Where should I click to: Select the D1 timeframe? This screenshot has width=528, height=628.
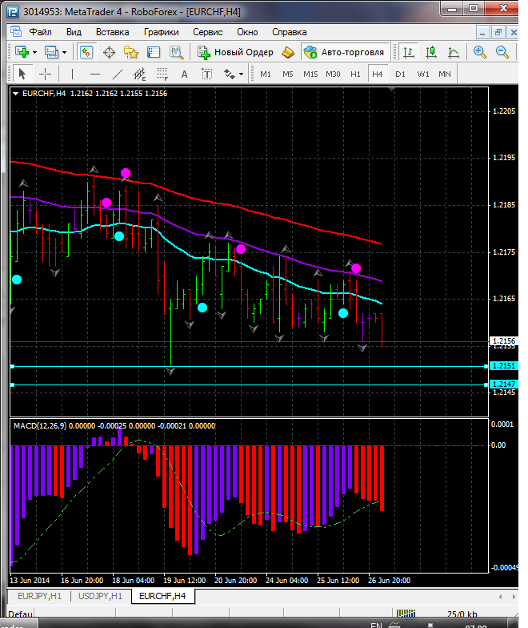pos(400,74)
